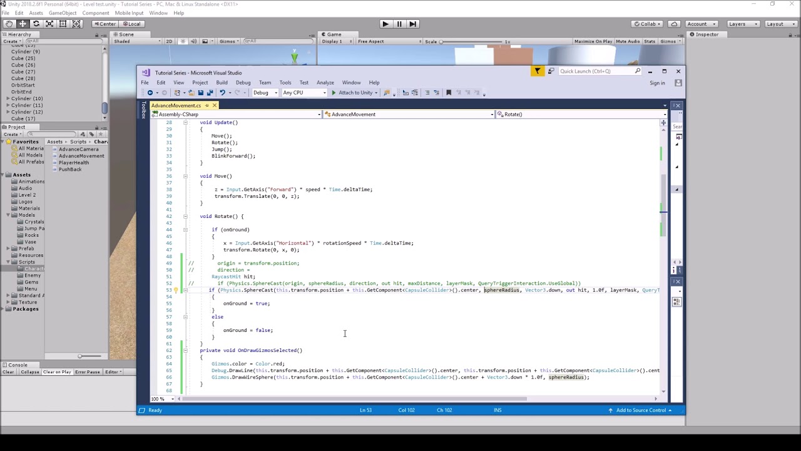Image resolution: width=801 pixels, height=451 pixels.
Task: Start Play mode in Unity
Action: [x=385, y=24]
